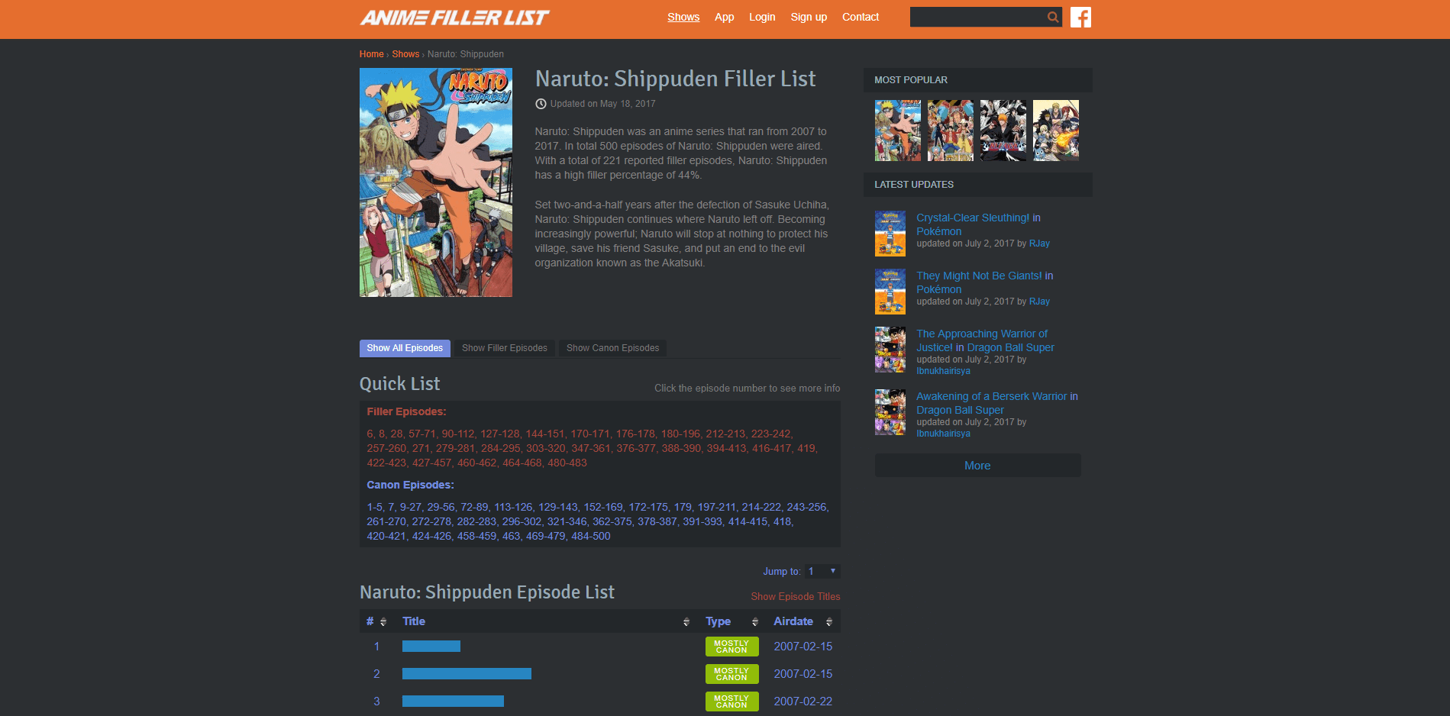This screenshot has height=716, width=1450.
Task: Click Mostly Canon badge for episode 1
Action: [731, 647]
